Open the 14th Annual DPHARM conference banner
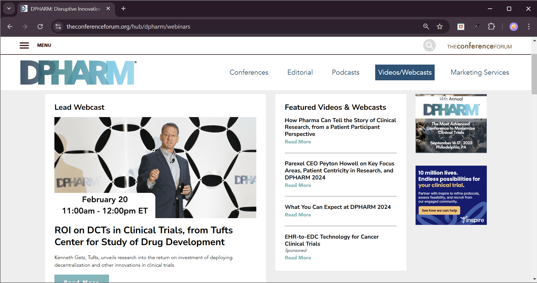The height and width of the screenshot is (283, 537). tap(451, 124)
